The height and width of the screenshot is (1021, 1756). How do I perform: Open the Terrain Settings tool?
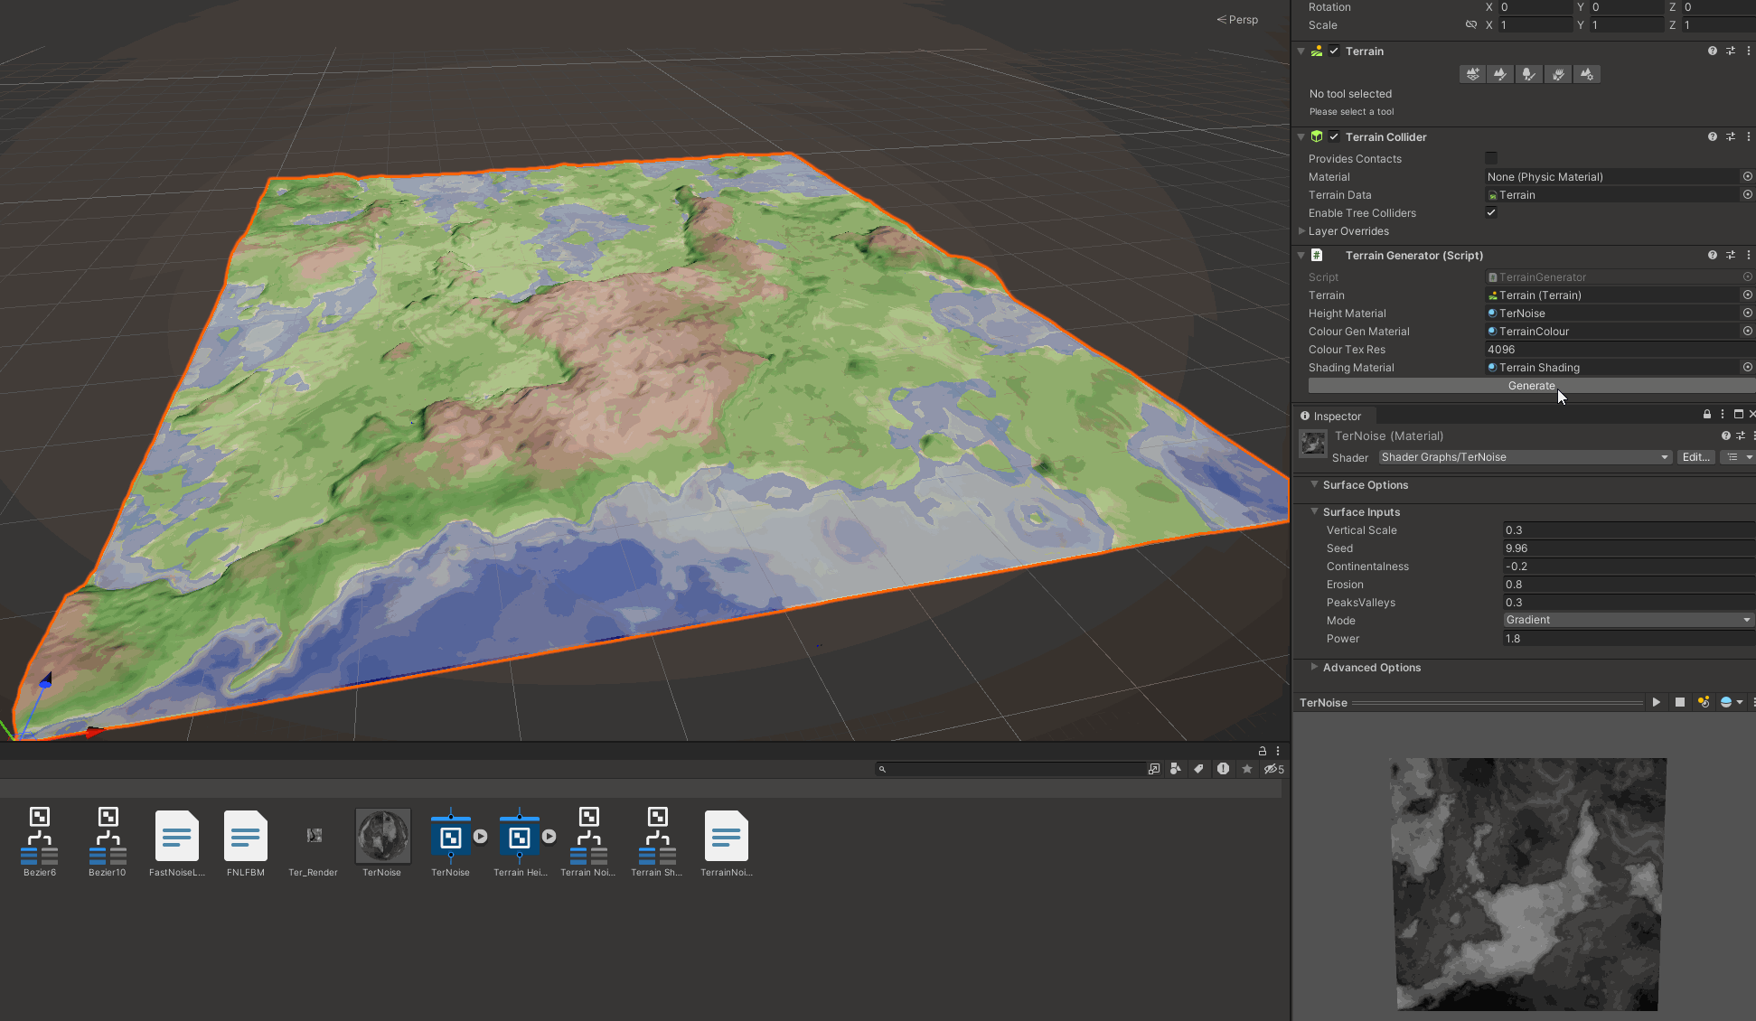pos(1587,74)
